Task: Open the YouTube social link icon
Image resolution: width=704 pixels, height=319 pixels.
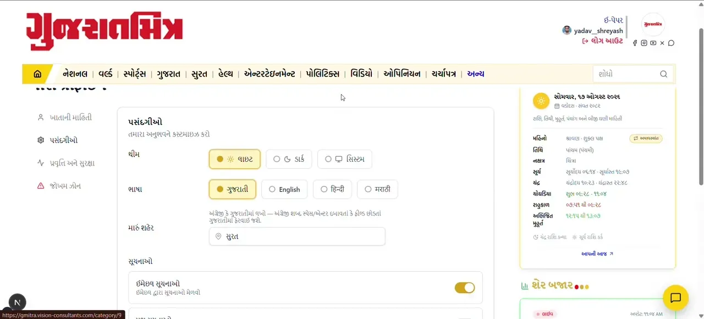Action: point(653,43)
